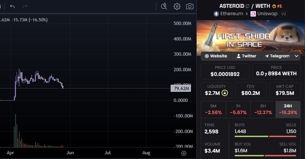Copy the ASTEROID token address
305x159 pixels.
pyautogui.click(x=247, y=6)
